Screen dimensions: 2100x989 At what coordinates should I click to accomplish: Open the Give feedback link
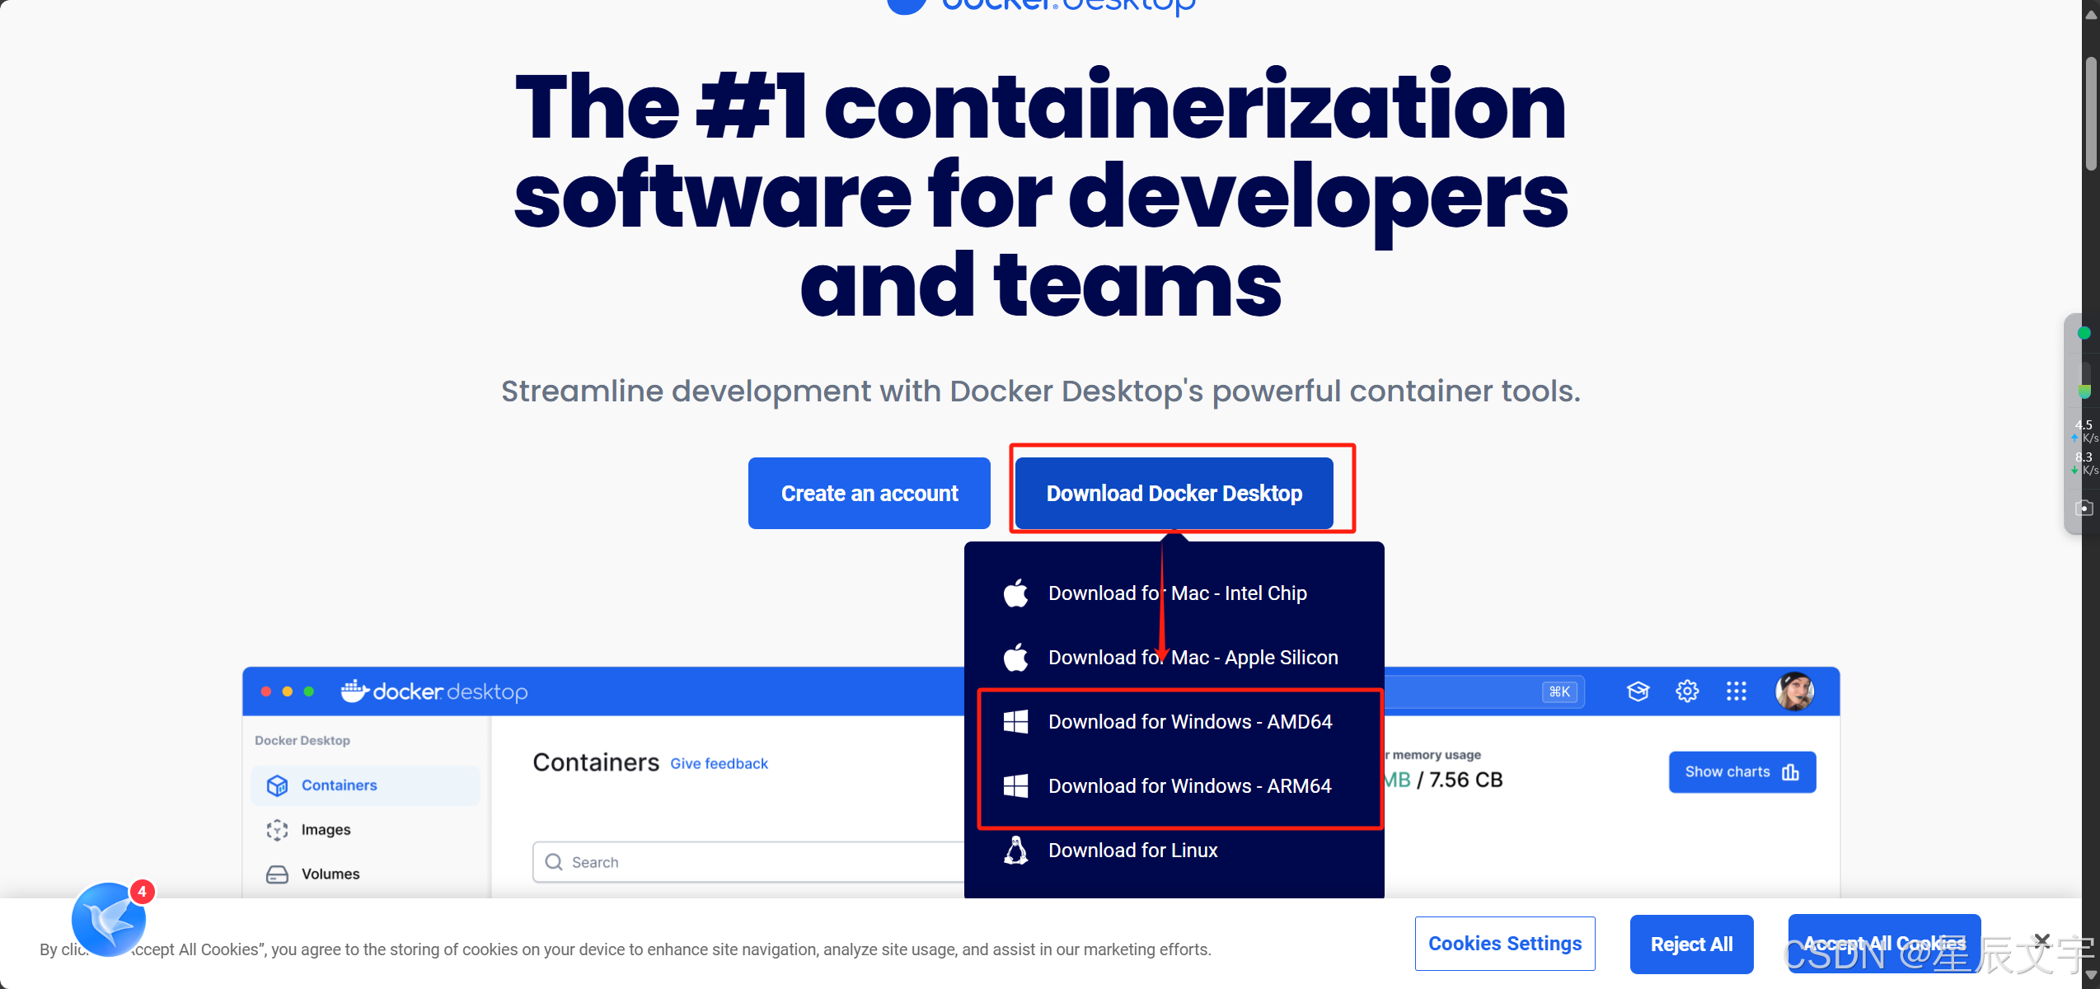pyautogui.click(x=719, y=764)
